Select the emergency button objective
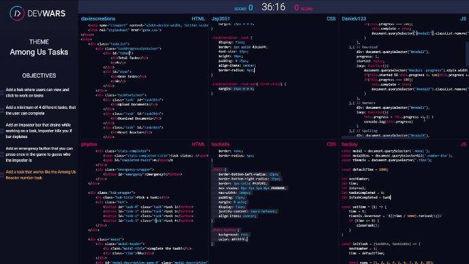Screen dimensions: 469x264 pyautogui.click(x=39, y=154)
